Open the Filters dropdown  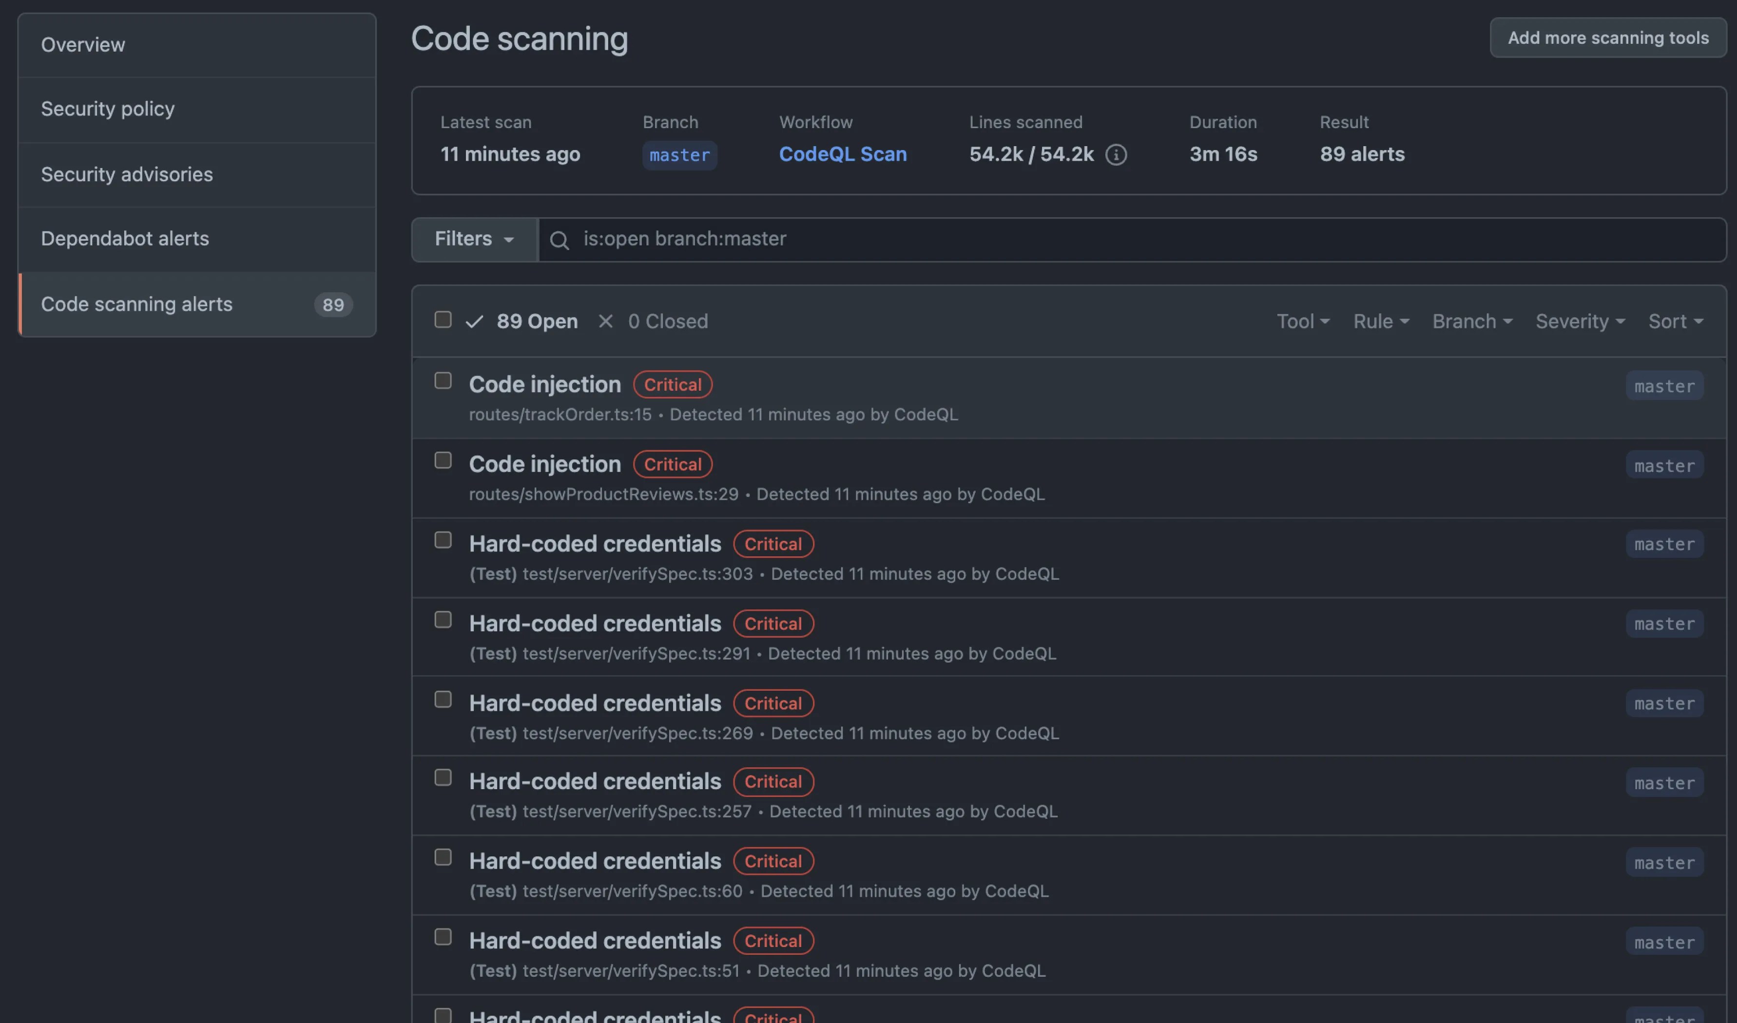click(x=473, y=239)
